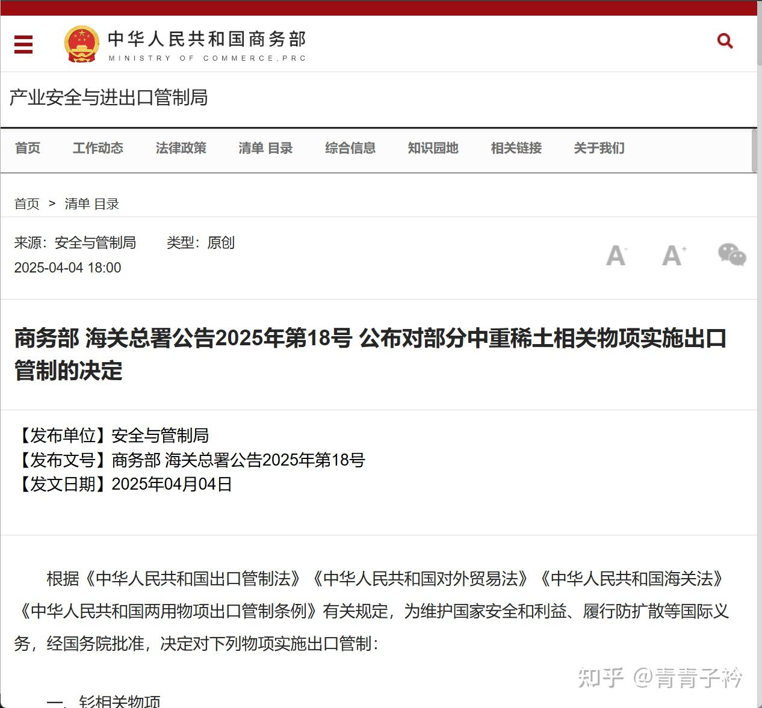The height and width of the screenshot is (708, 762).
Task: Switch to the 工作动态 tab
Action: click(x=98, y=148)
